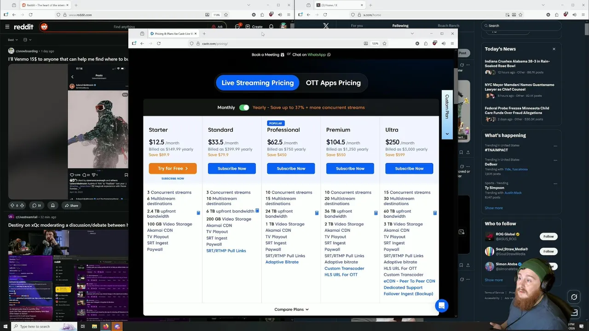Open bandwidth calculator icon in Ultra plan
The height and width of the screenshot is (331, 589).
click(x=435, y=213)
